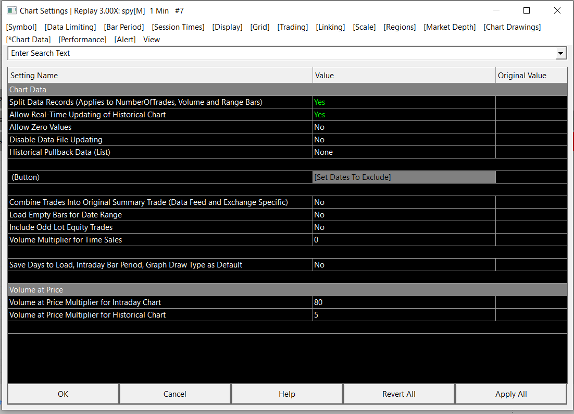Viewport: 574px width, 414px height.
Task: Click the Chart Settings window icon
Action: [11, 10]
